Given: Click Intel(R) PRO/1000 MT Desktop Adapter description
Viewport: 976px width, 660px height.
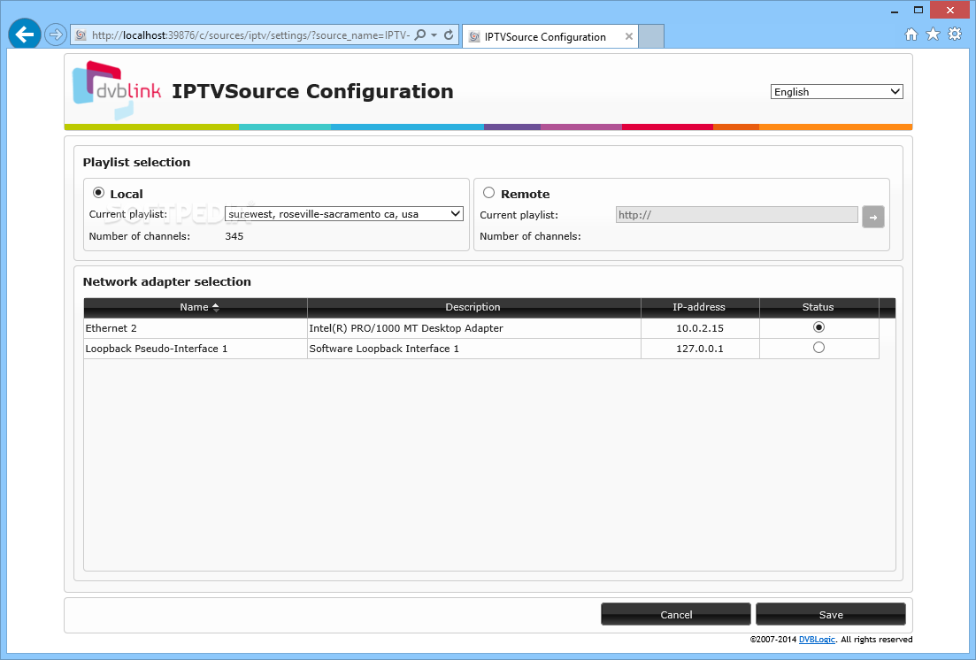Looking at the screenshot, I should [473, 328].
